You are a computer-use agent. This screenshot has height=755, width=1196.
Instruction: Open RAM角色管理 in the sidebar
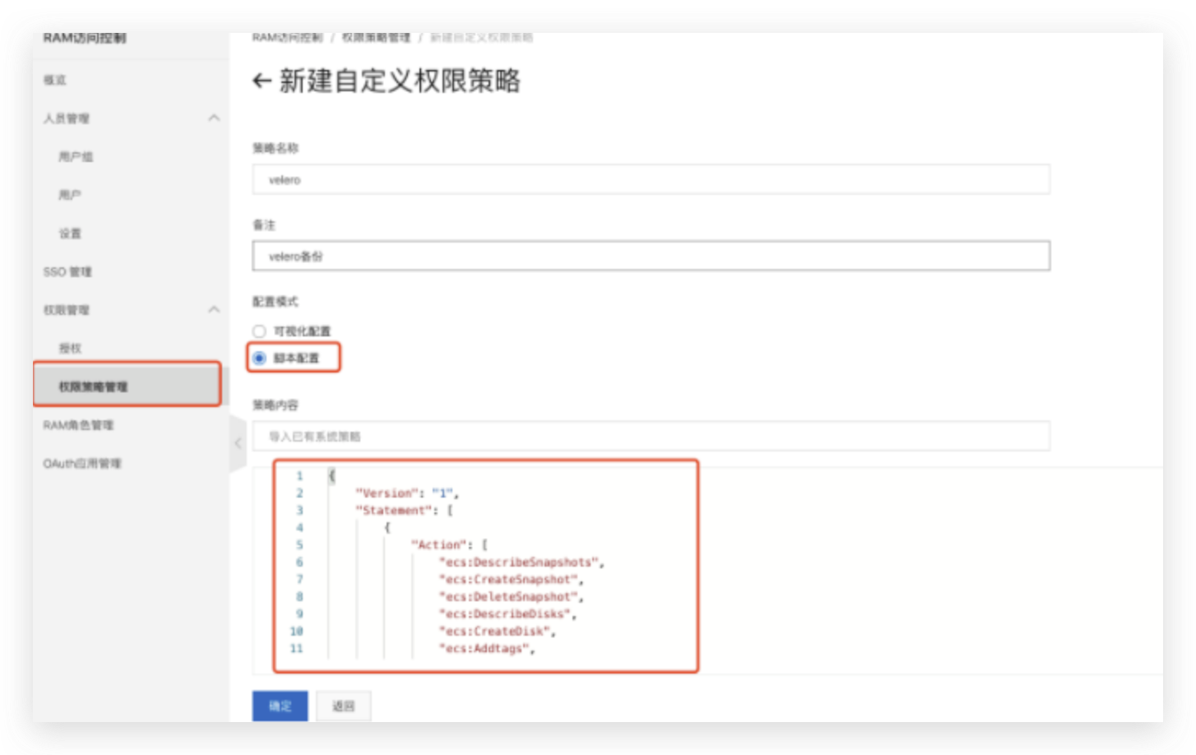[78, 425]
